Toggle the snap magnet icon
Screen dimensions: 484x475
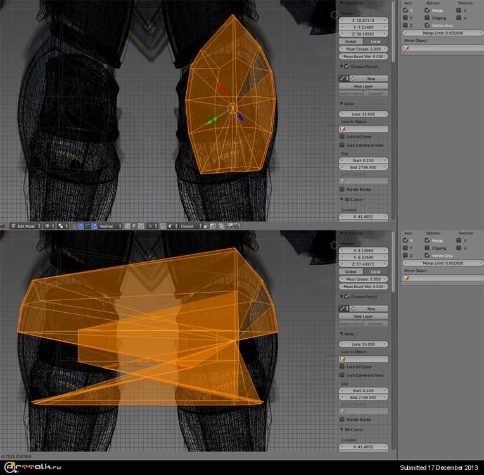point(163,226)
